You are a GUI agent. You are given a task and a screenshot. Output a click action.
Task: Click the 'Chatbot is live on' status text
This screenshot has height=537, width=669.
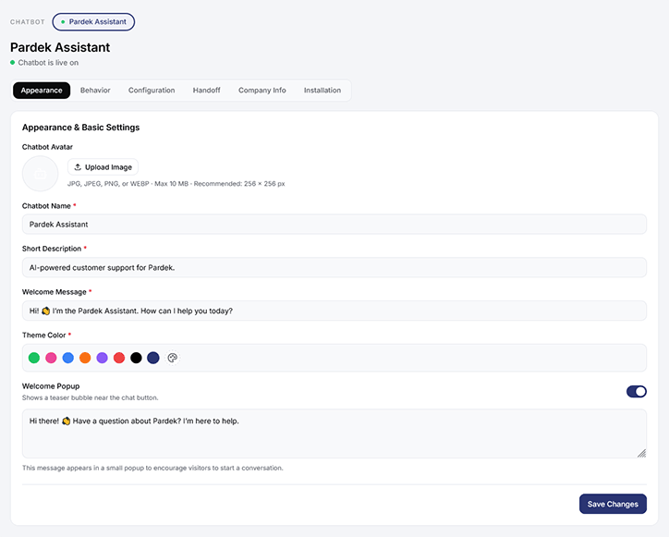(48, 63)
